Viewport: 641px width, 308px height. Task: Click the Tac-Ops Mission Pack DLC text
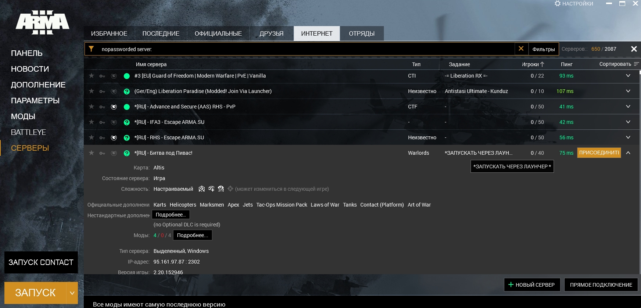pos(282,205)
